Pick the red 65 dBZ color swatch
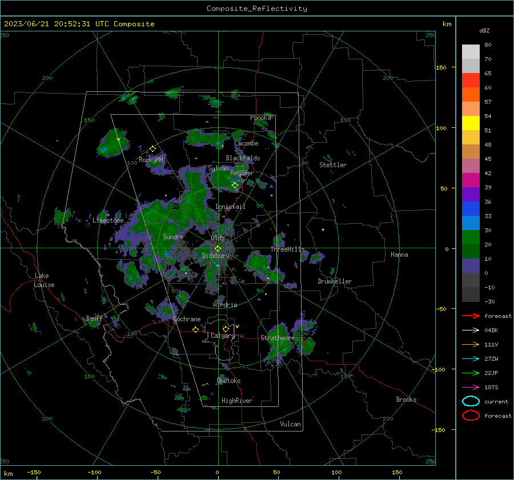The width and height of the screenshot is (514, 480). click(471, 80)
